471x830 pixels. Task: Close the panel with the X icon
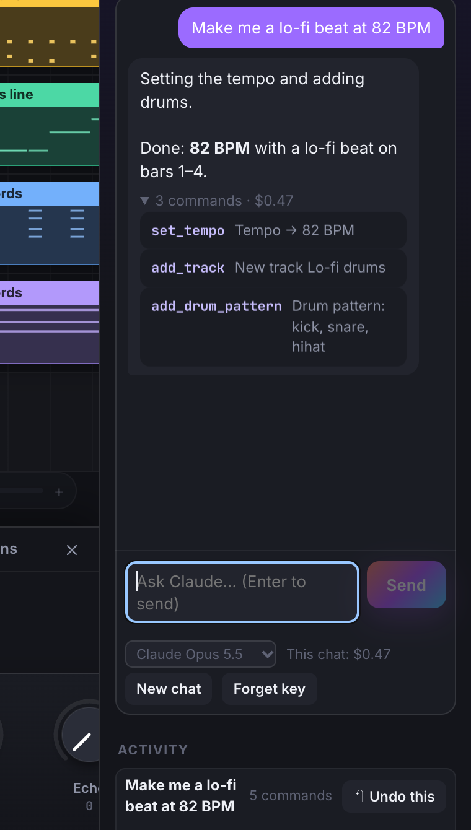[72, 549]
